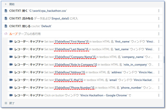Image resolution: width=167 pixels, height=110 pixels.
Task: Open the three-dot menu on the E-Mail row
Action: (x=159, y=80)
